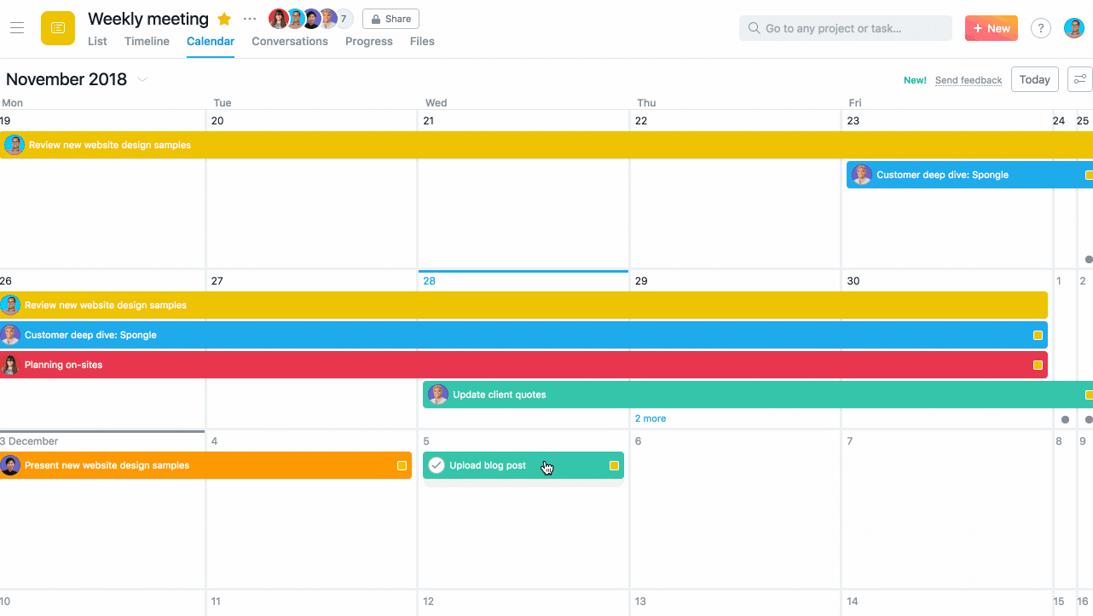Expand the November 2018 month dropdown
The height and width of the screenshot is (616, 1093).
point(142,78)
